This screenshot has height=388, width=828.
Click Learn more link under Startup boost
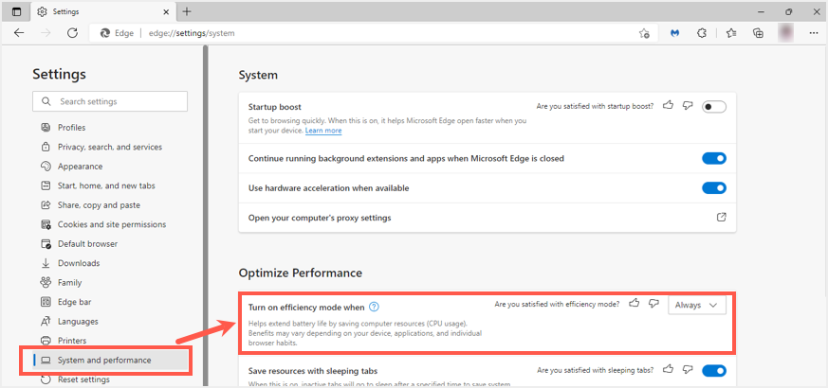(x=323, y=131)
